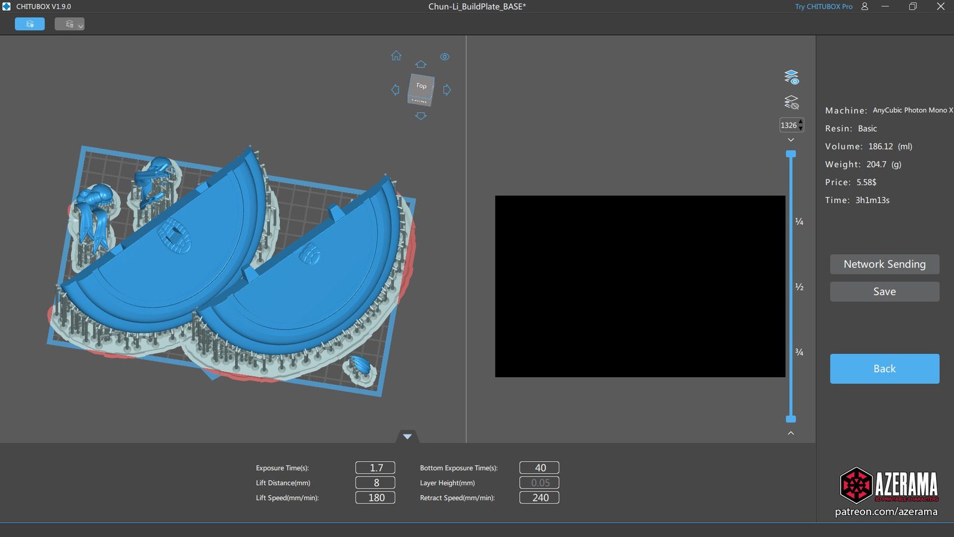Click the Exposure Time field showing 1.7

(x=375, y=468)
